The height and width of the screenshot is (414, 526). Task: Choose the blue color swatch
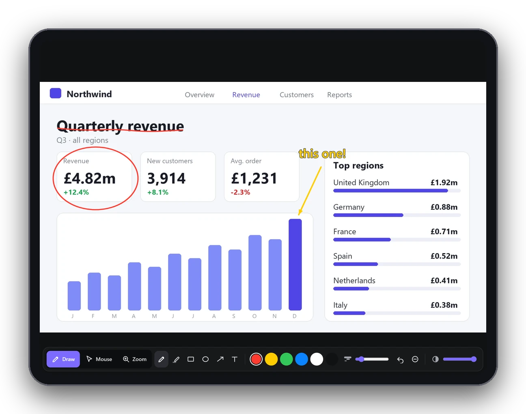coord(302,359)
